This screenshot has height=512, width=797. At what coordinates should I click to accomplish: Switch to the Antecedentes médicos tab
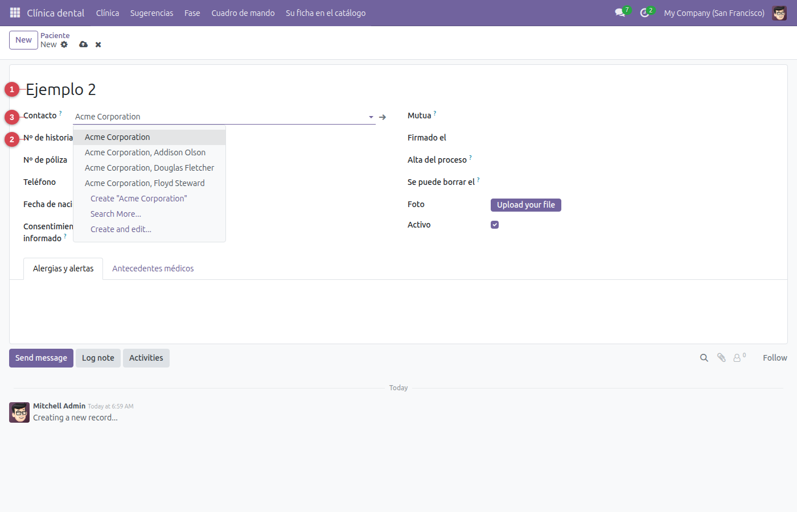[x=153, y=269]
